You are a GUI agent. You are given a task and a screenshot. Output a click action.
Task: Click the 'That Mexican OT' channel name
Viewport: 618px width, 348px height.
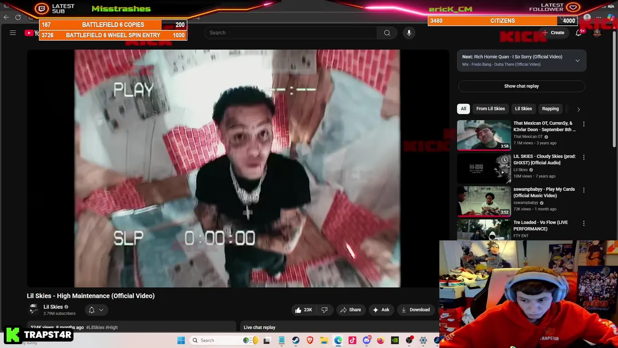click(528, 137)
